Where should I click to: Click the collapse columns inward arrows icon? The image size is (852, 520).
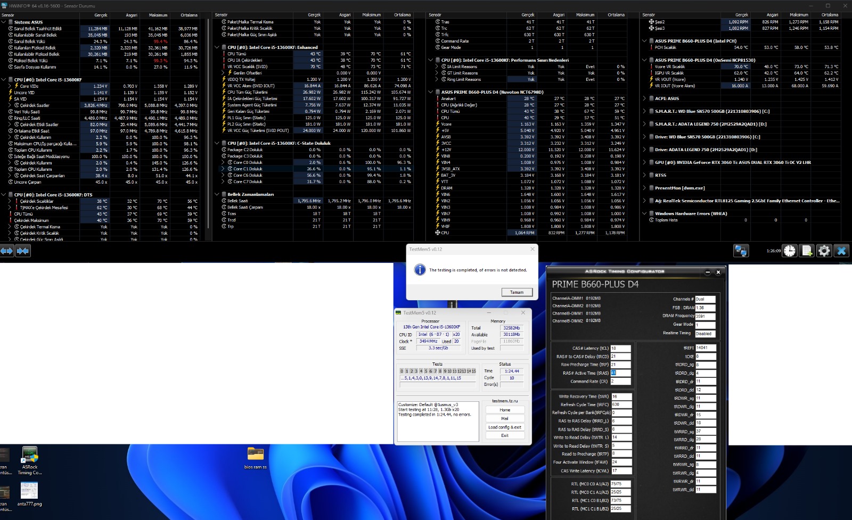[x=23, y=251]
